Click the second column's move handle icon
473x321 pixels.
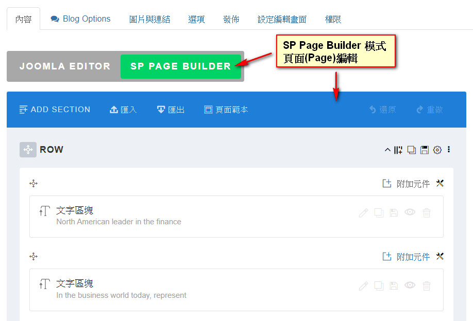tap(33, 257)
